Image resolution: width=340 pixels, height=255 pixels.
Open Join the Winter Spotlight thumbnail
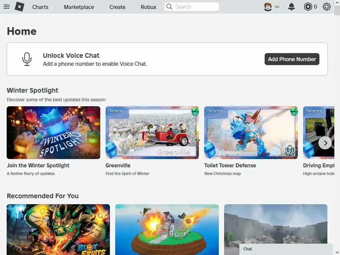click(x=53, y=132)
